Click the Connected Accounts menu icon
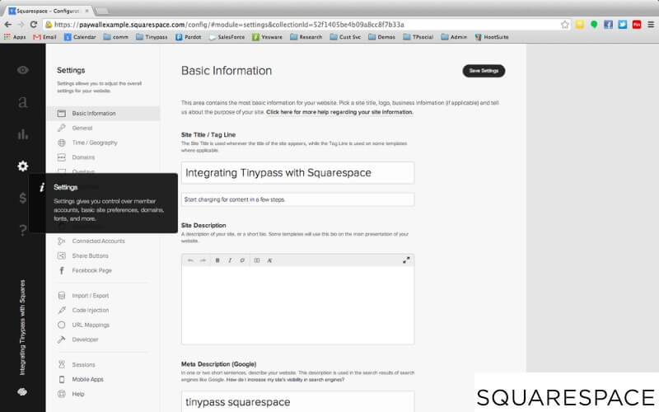The width and height of the screenshot is (659, 412). [61, 241]
